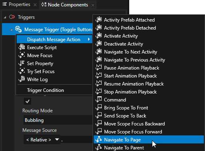Click the Send Scope To Back icon
Screen dimensions: 205x151
[99, 115]
